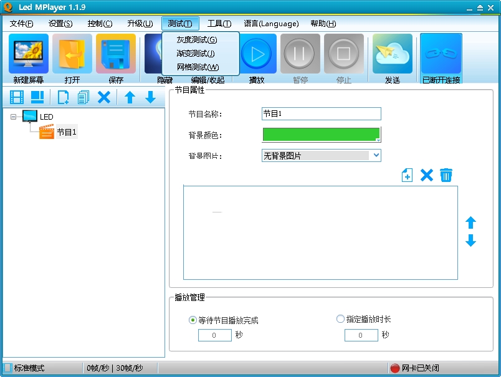Open a file with the folder icon
Screen dimensions: 501x377
tap(72, 54)
